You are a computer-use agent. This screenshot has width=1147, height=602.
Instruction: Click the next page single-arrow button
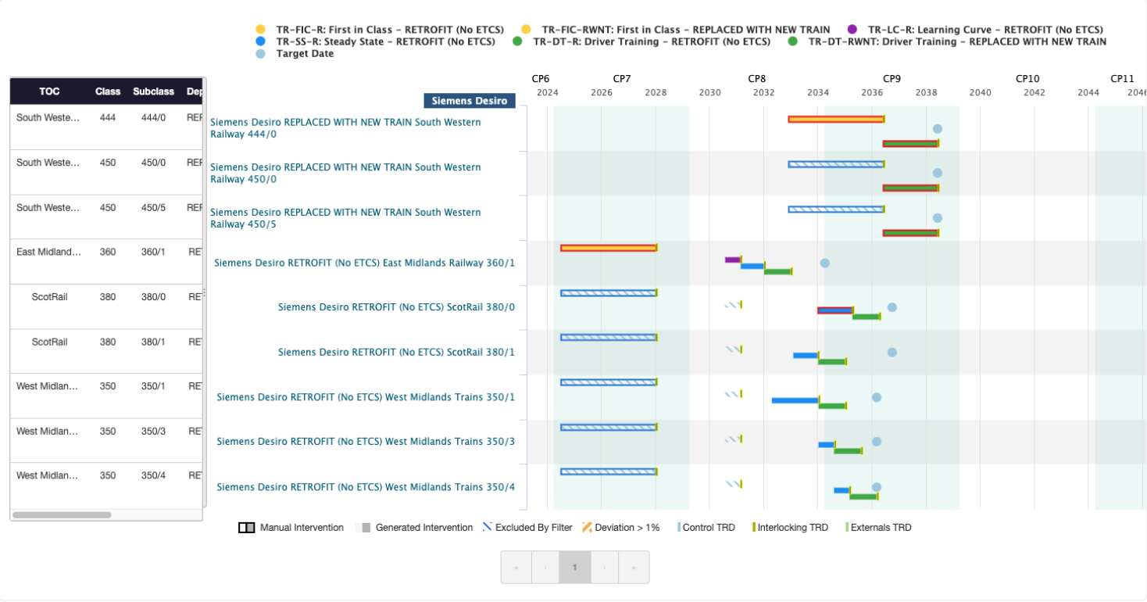tap(604, 568)
